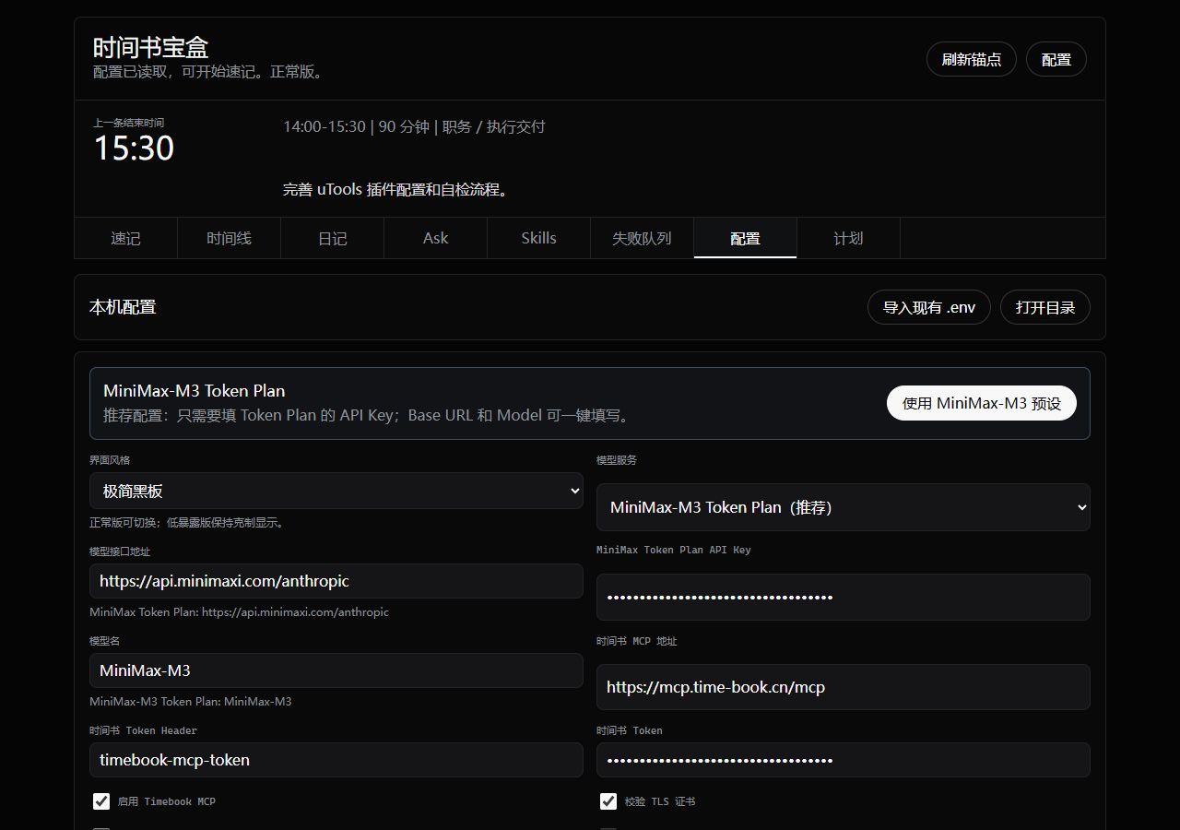
Task: Switch to the 计划 tab
Action: pyautogui.click(x=848, y=238)
